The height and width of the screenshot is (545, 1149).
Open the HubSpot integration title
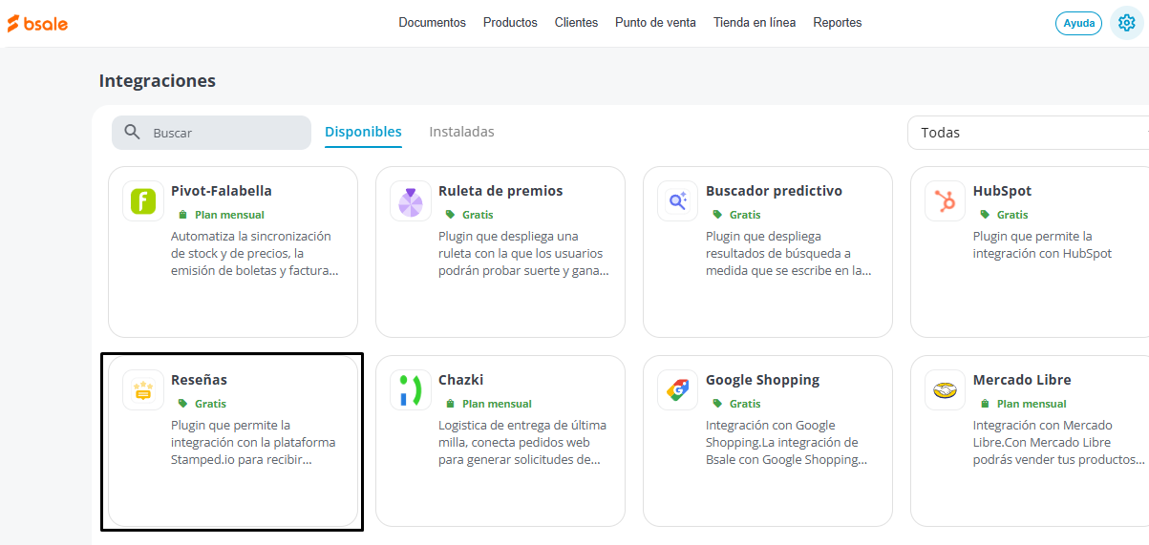tap(1002, 191)
